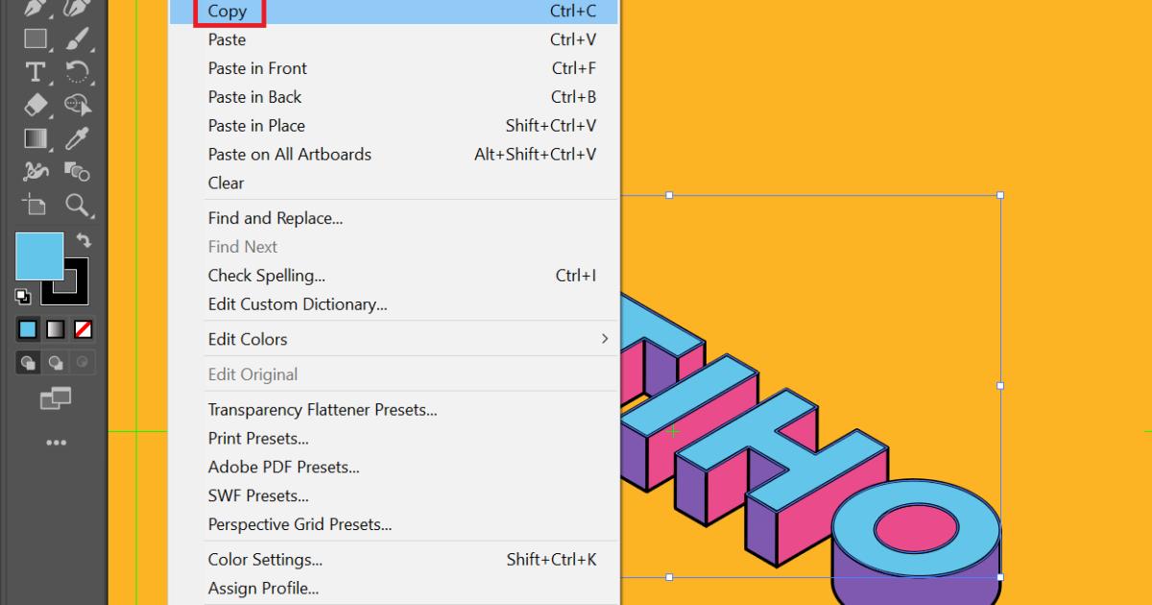Open Print Presets from the menu
The image size is (1152, 605).
point(395,439)
